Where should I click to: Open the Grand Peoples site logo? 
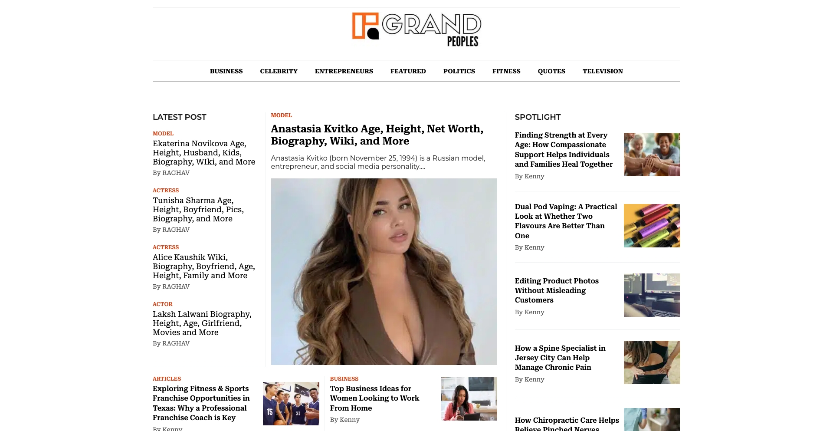(416, 30)
